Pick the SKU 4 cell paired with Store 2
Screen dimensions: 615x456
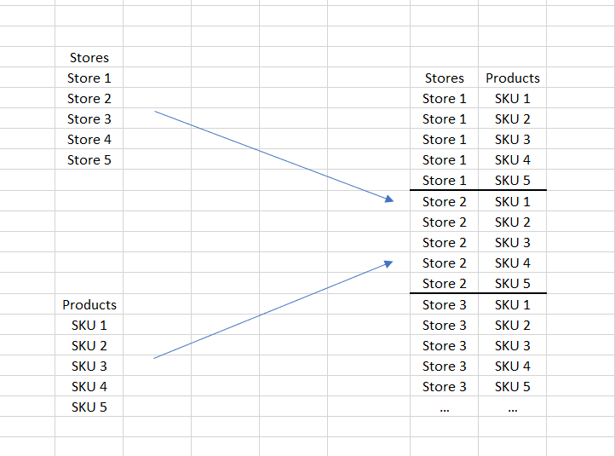point(513,263)
